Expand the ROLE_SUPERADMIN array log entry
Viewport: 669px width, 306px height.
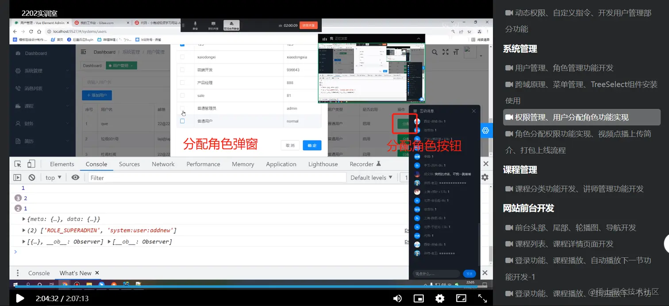pyautogui.click(x=24, y=230)
